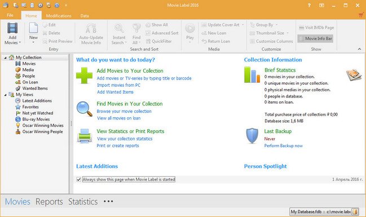366x217 pixels.
Task: Click the Find All binoculars icon
Action: click(136, 28)
